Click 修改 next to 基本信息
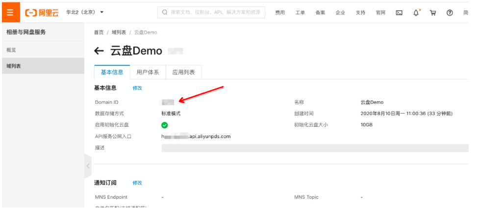 pos(137,88)
